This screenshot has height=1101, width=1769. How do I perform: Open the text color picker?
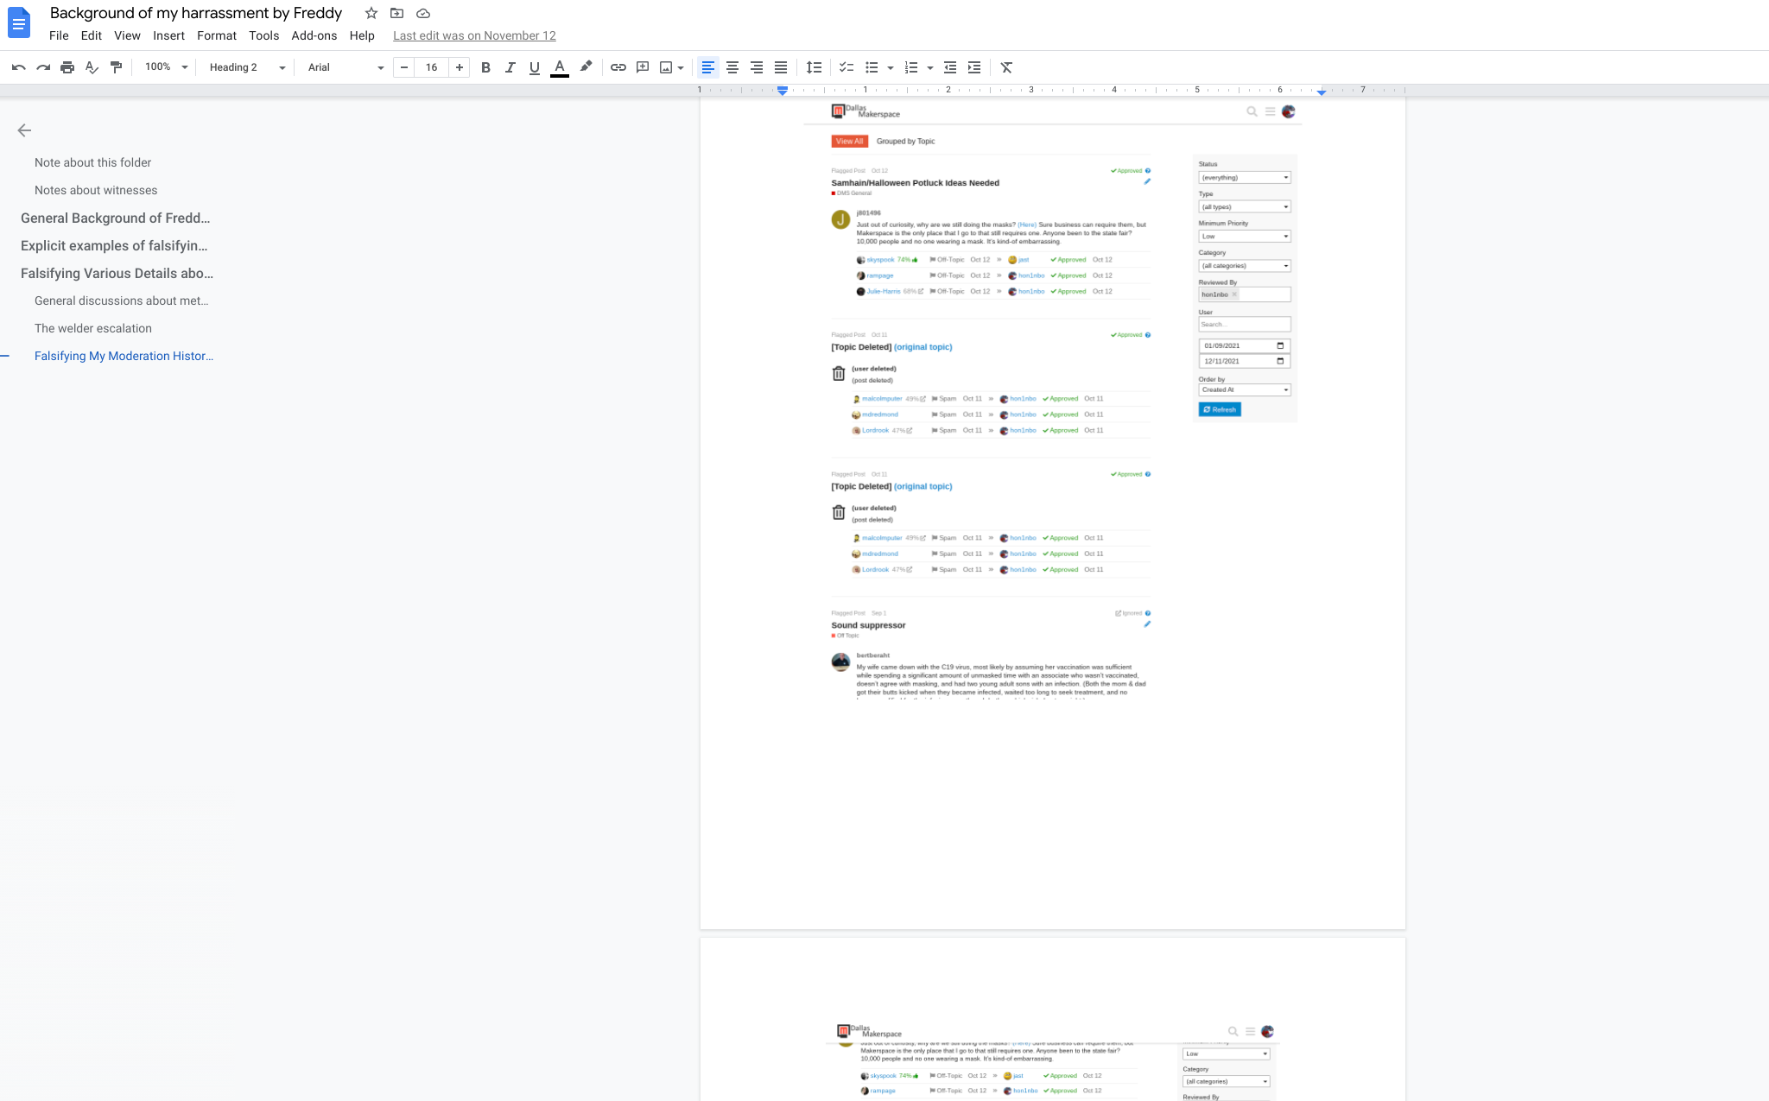(x=560, y=67)
